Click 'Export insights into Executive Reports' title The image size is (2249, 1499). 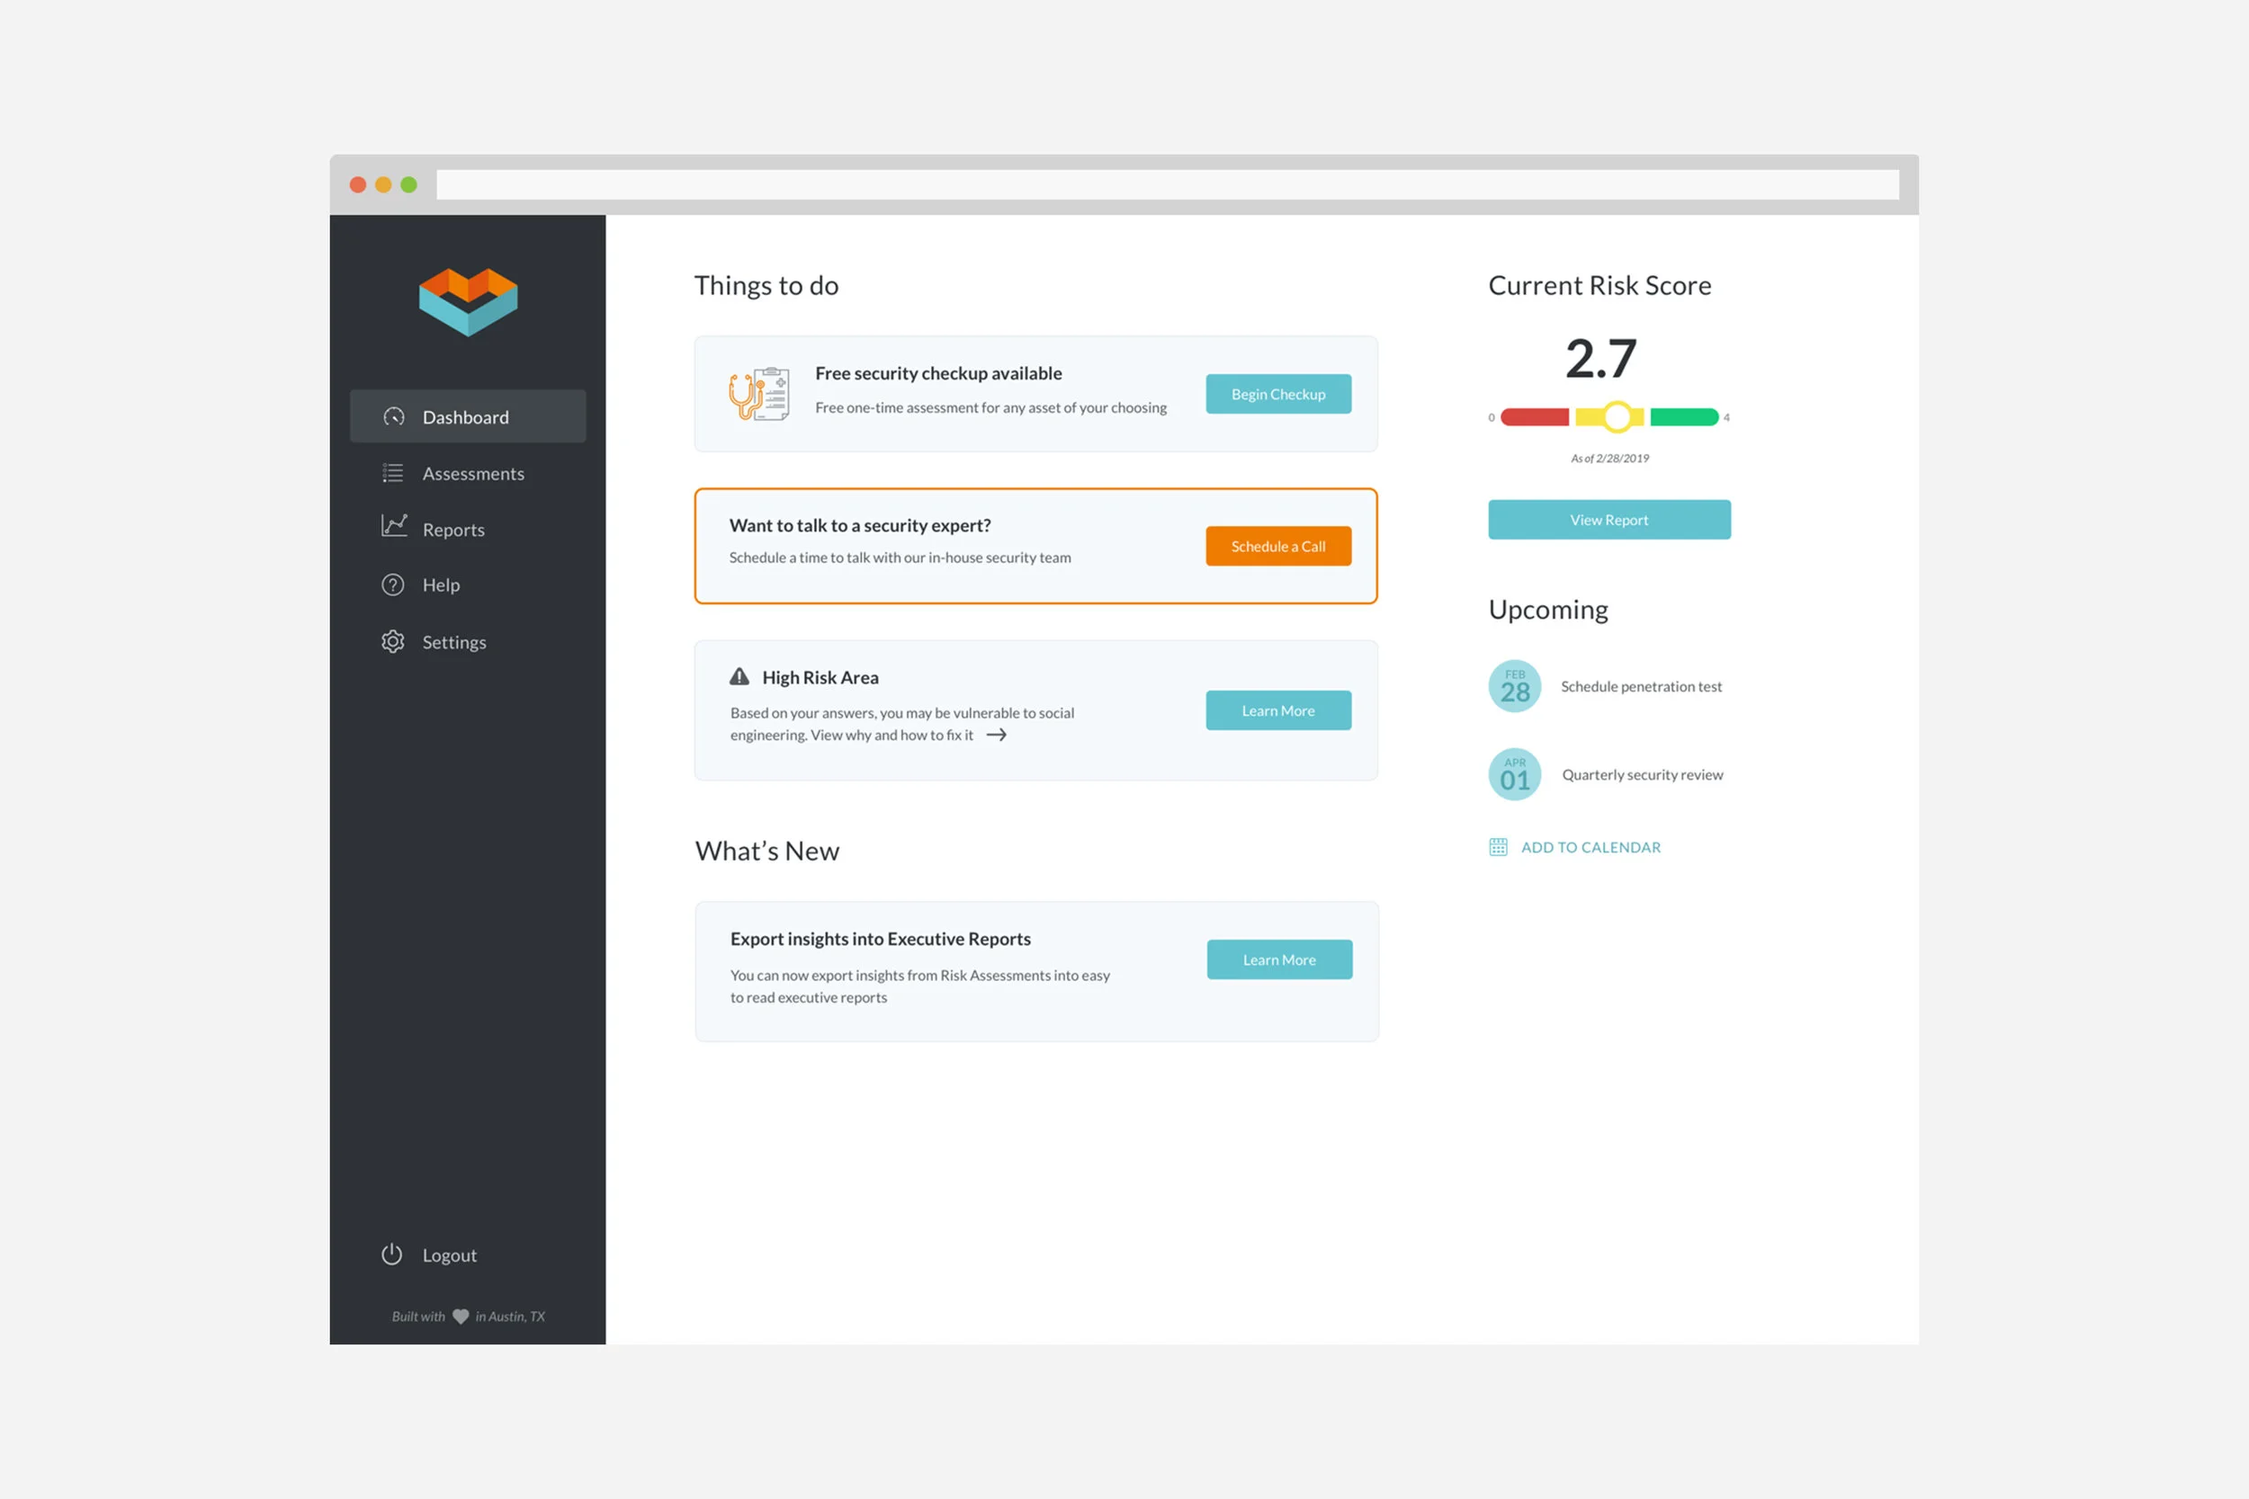click(x=880, y=939)
